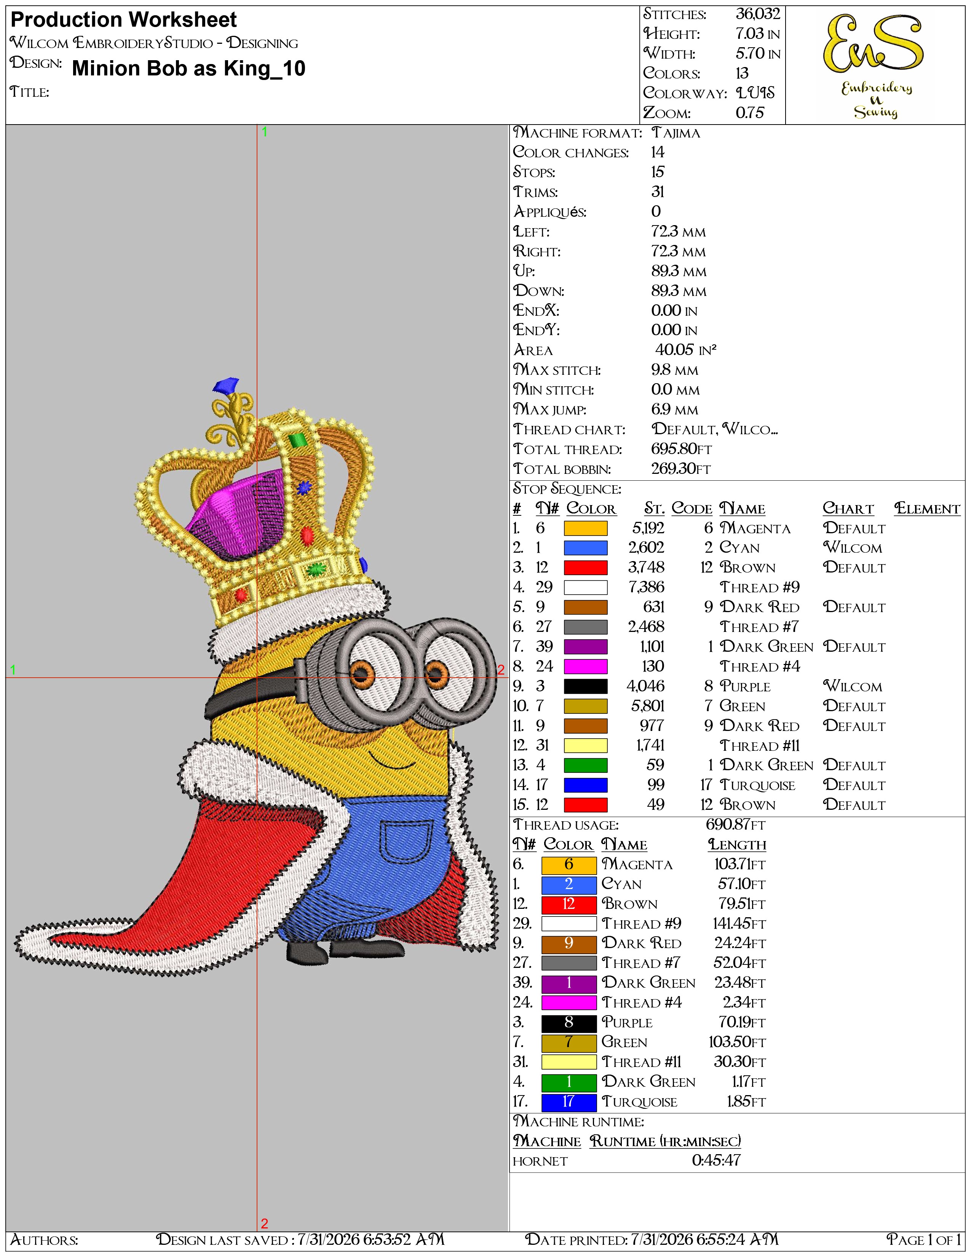Click the stitches value "36,032"

coord(758,14)
